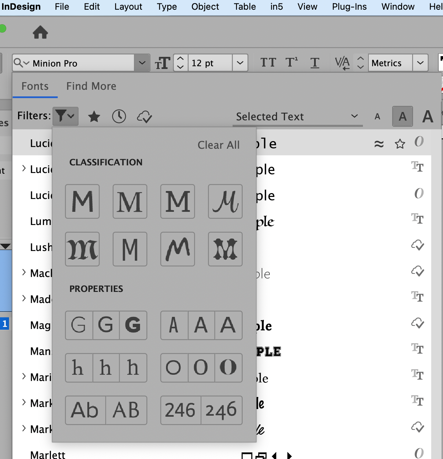Select the Marlett font

click(48, 454)
